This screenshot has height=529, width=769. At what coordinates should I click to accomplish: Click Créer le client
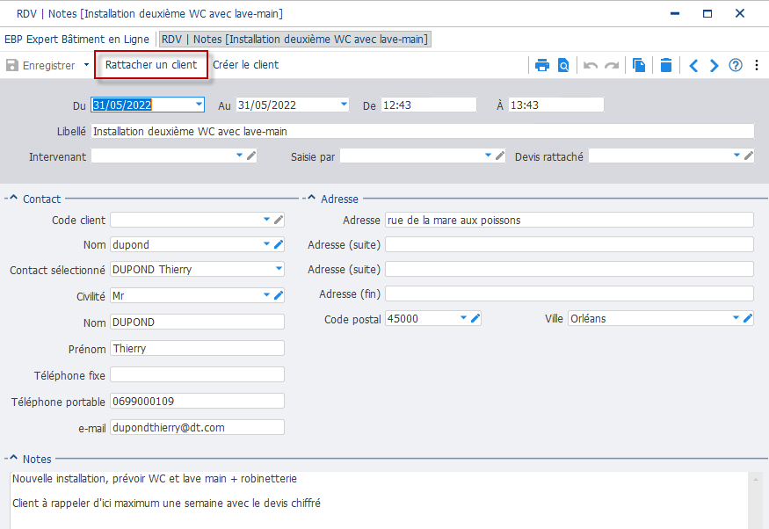pos(246,65)
